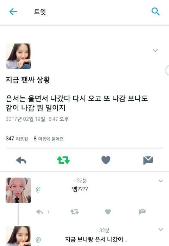View the 347 리트윗 list
Screen dimensions: 169x246
click(17, 139)
